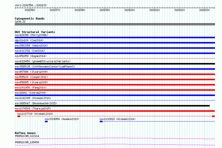Screen dimensions: 222x148
Task: Click the PRDM16|NM_022114 gene label
Action: click(x=27, y=136)
